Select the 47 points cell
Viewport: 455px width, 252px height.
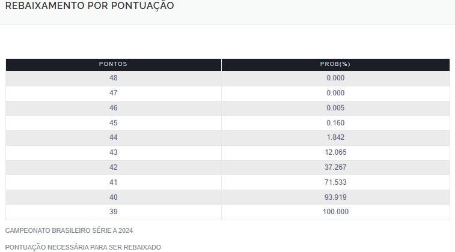pos(114,93)
